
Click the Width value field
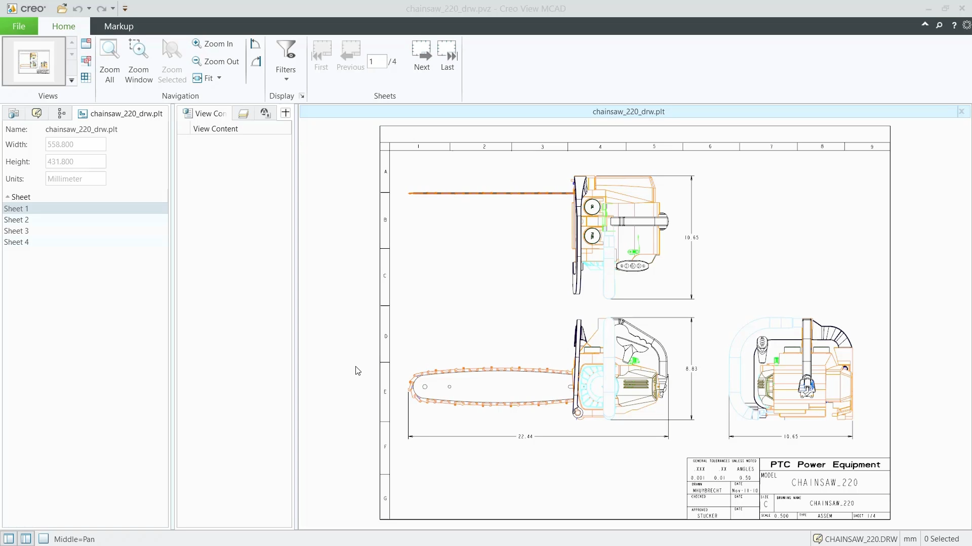click(x=75, y=145)
